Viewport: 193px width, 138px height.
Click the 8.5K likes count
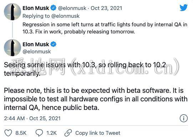pyautogui.click(x=21, y=133)
